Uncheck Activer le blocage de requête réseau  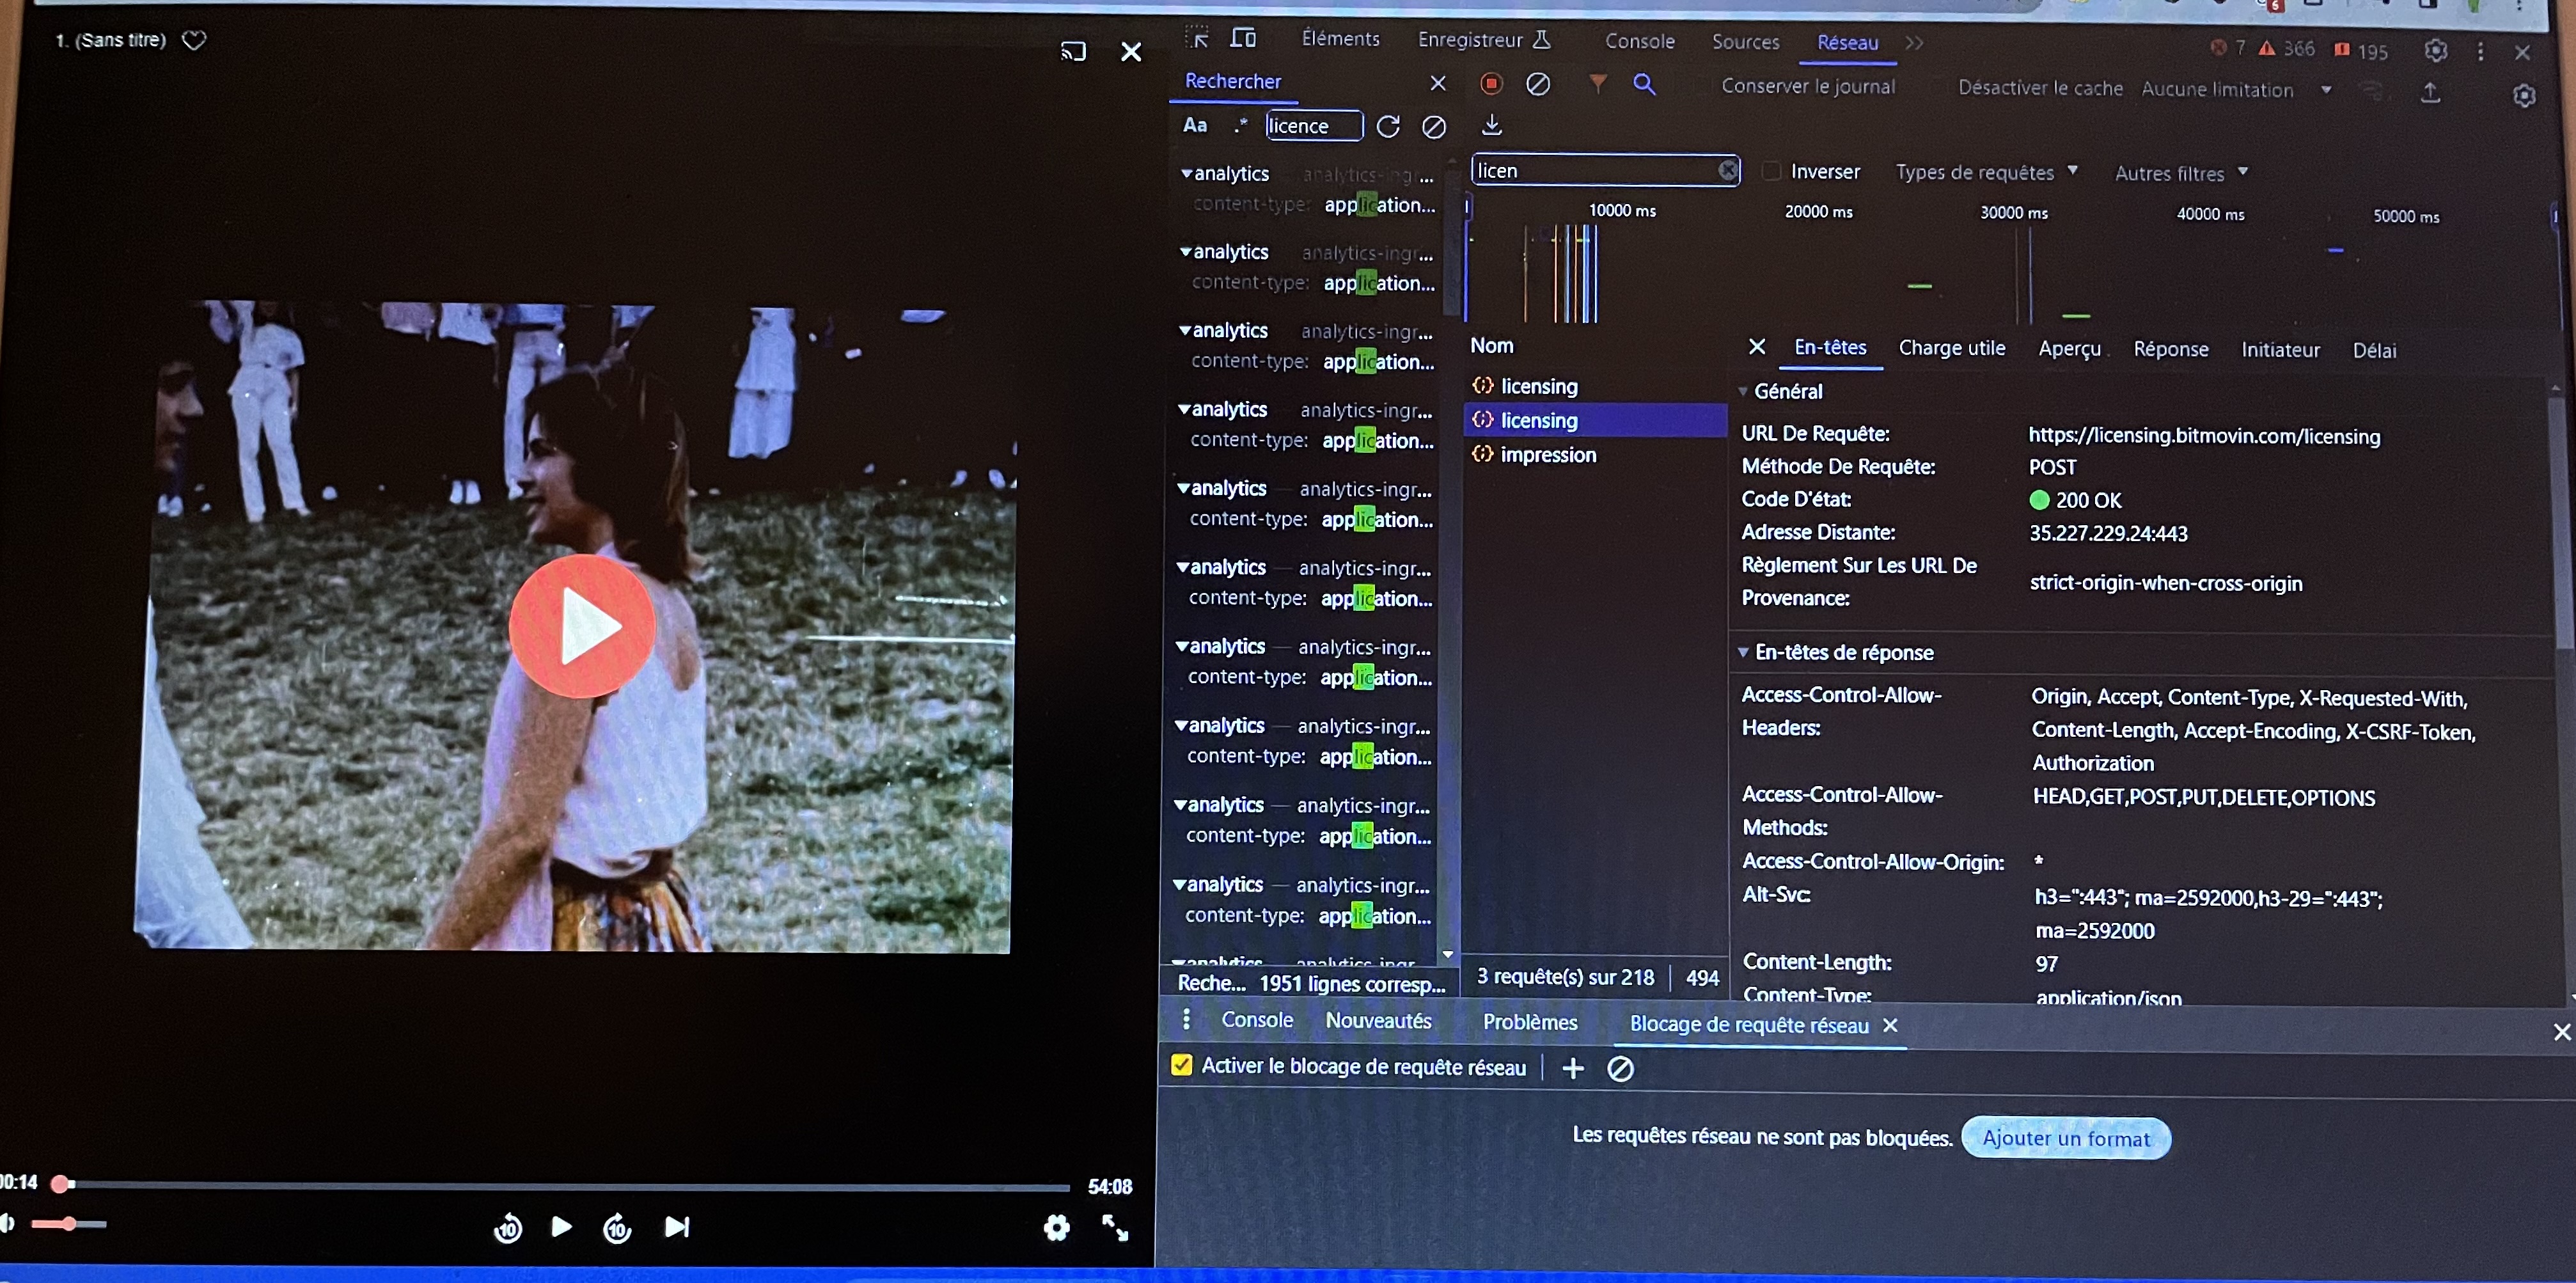(1181, 1065)
